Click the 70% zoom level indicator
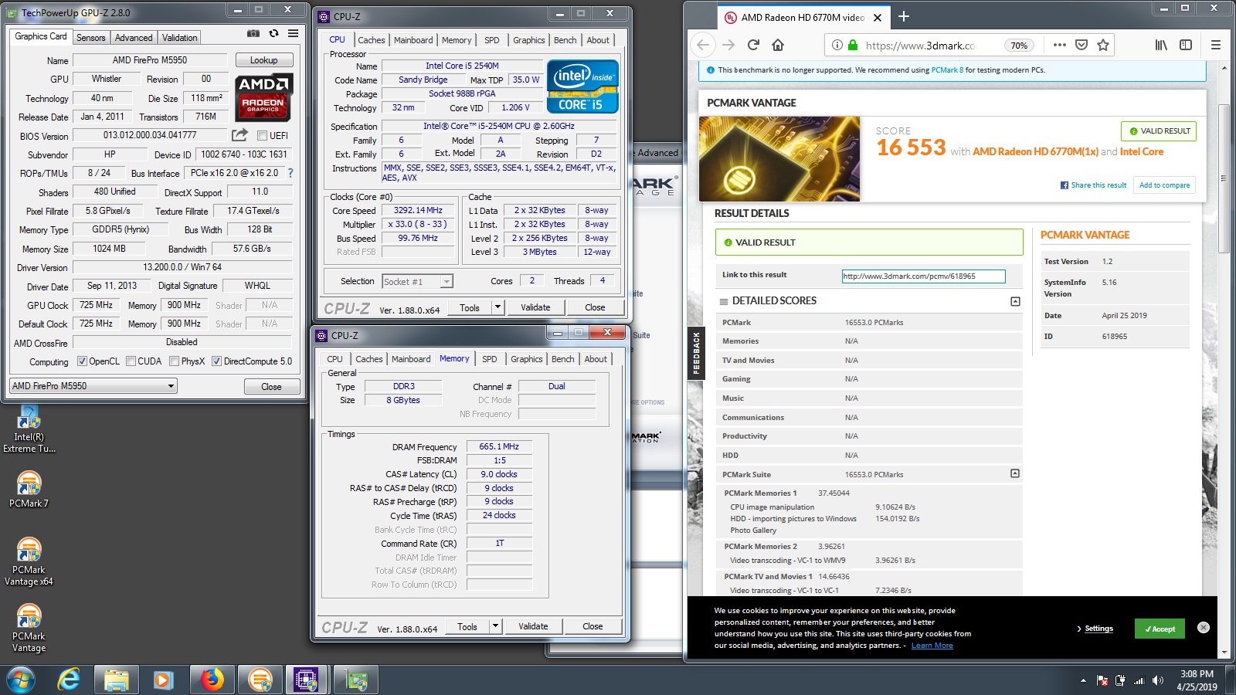The image size is (1236, 695). pos(1019,46)
